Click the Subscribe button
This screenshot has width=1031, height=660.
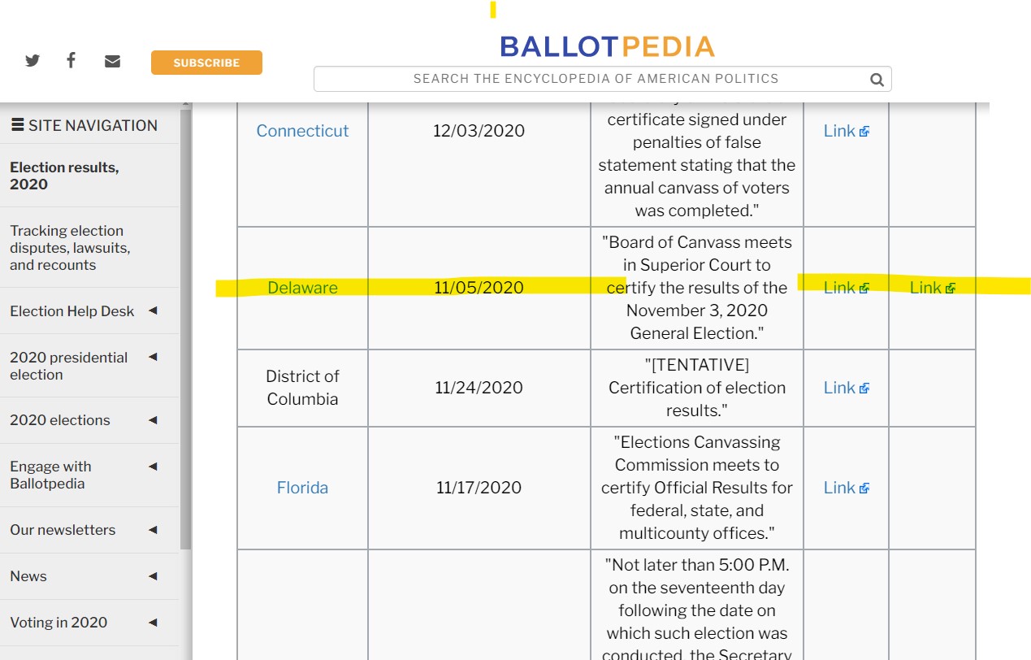(206, 63)
